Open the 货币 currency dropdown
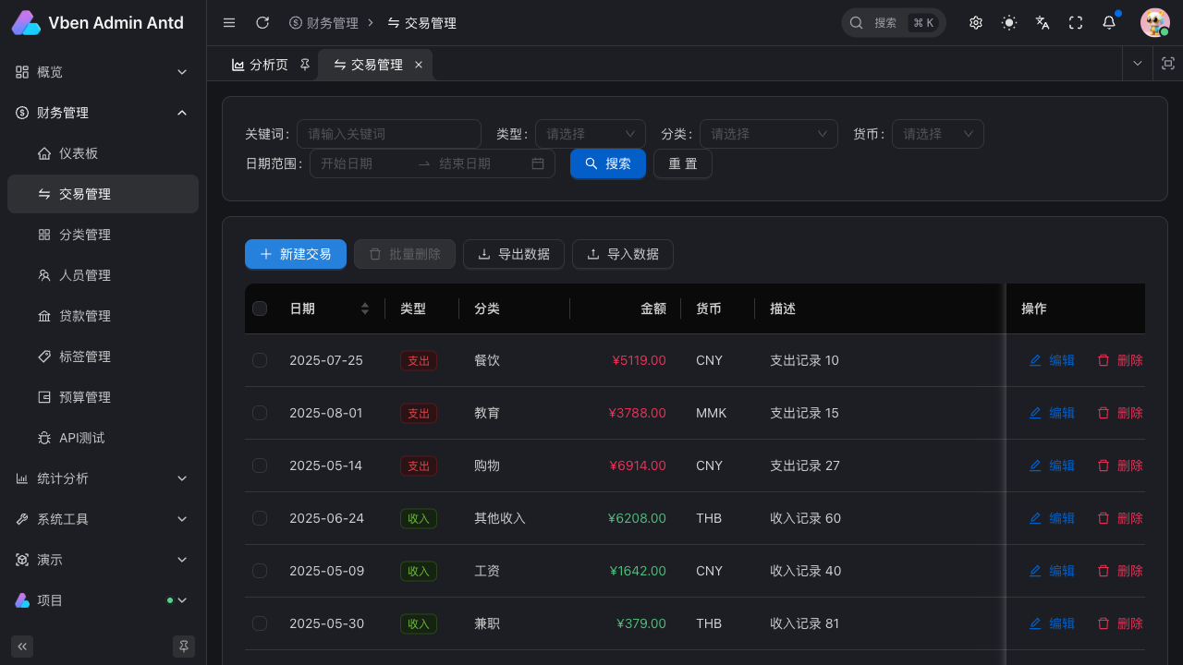This screenshot has height=665, width=1183. (x=943, y=134)
